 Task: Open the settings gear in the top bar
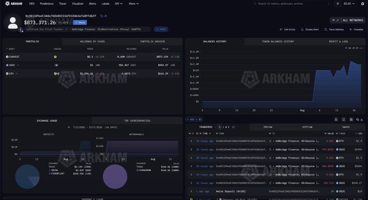[x=363, y=4]
